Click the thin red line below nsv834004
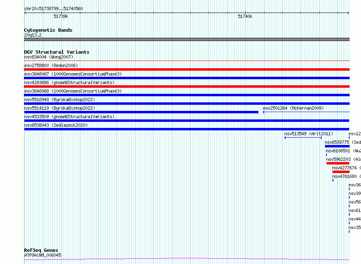Screen dimensions: 361x264 tap(187, 61)
